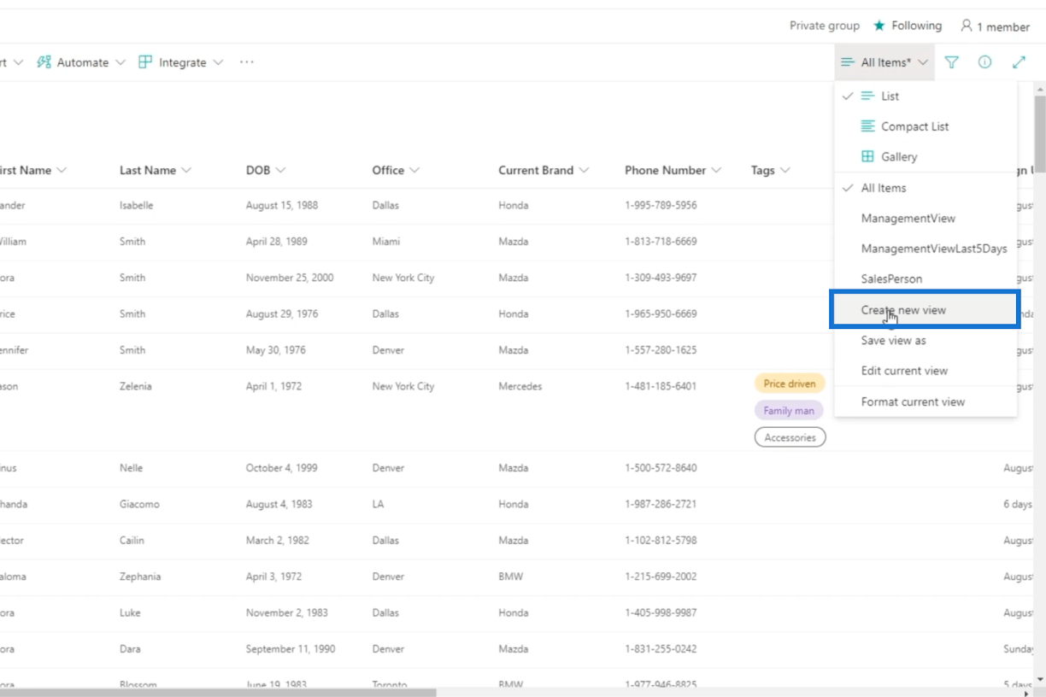This screenshot has width=1046, height=697.
Task: Click the Last Name cell Nelle
Action: (x=132, y=468)
